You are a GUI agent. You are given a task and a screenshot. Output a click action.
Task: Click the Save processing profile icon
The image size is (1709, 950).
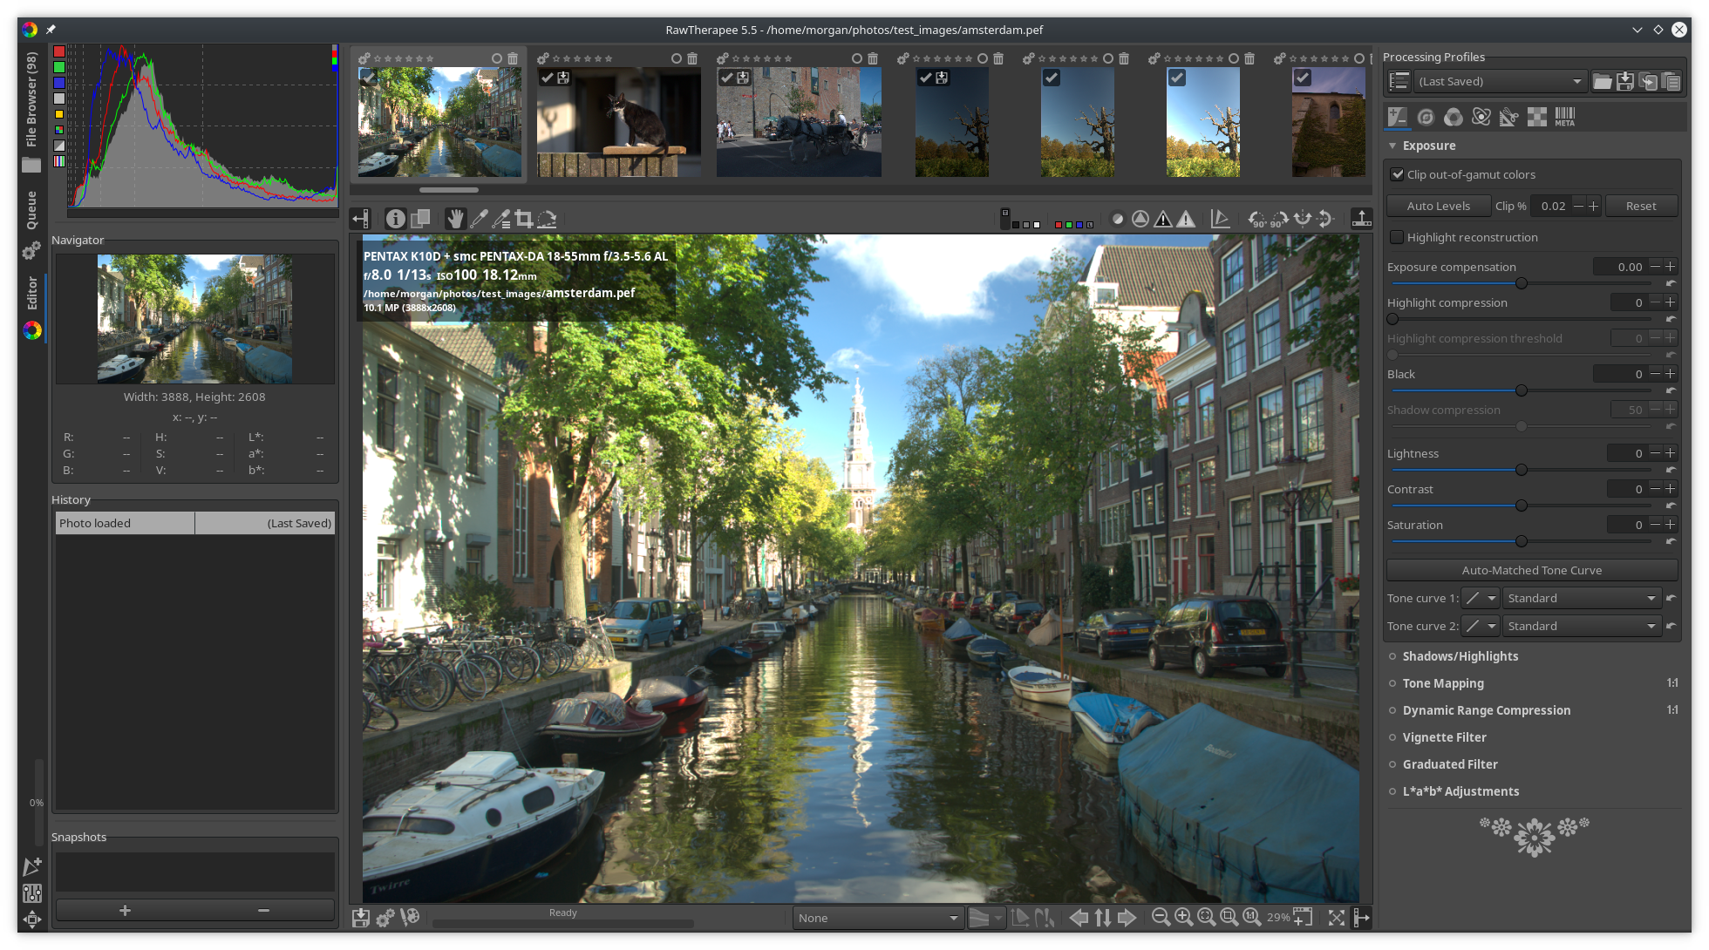pos(1625,82)
